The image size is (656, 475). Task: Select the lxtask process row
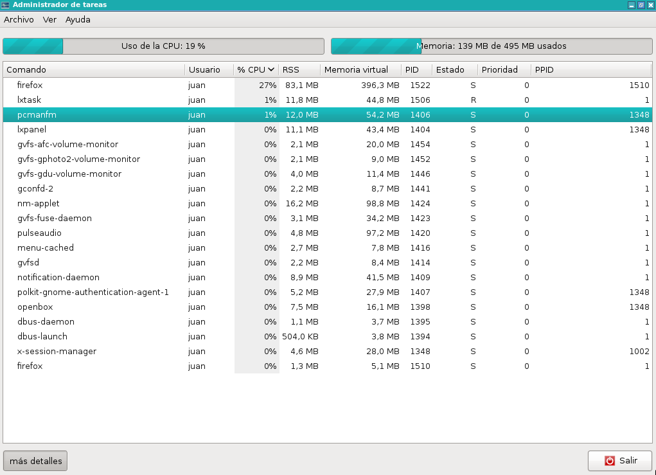[x=327, y=100]
